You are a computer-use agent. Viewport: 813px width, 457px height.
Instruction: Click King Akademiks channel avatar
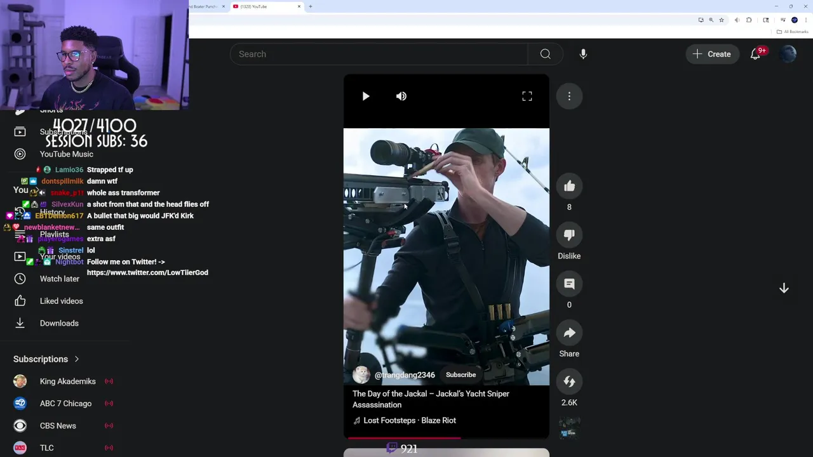pyautogui.click(x=20, y=381)
